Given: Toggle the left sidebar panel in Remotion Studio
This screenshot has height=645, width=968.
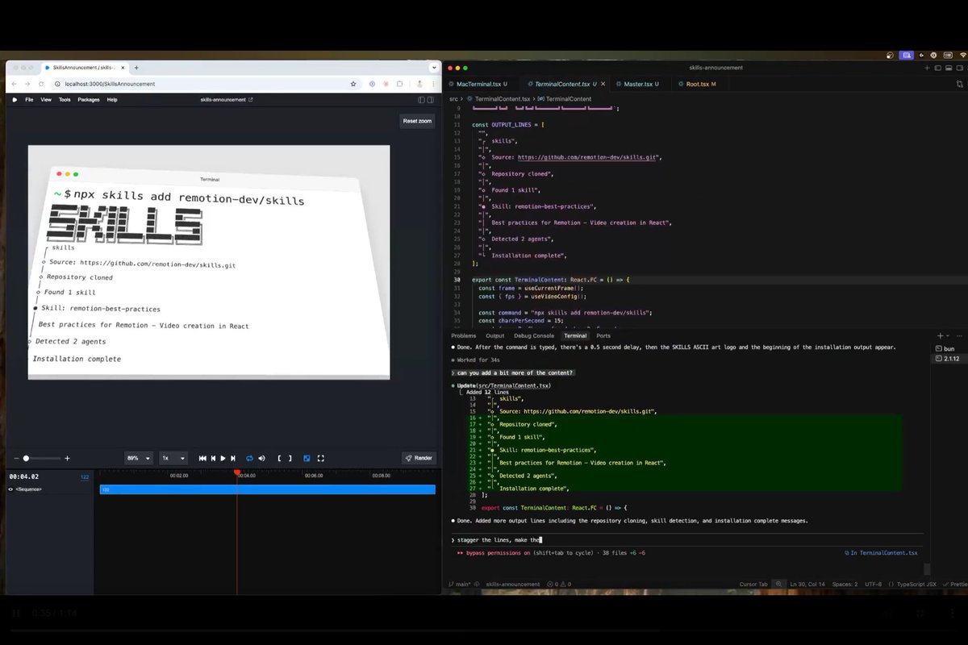Looking at the screenshot, I should (x=421, y=100).
